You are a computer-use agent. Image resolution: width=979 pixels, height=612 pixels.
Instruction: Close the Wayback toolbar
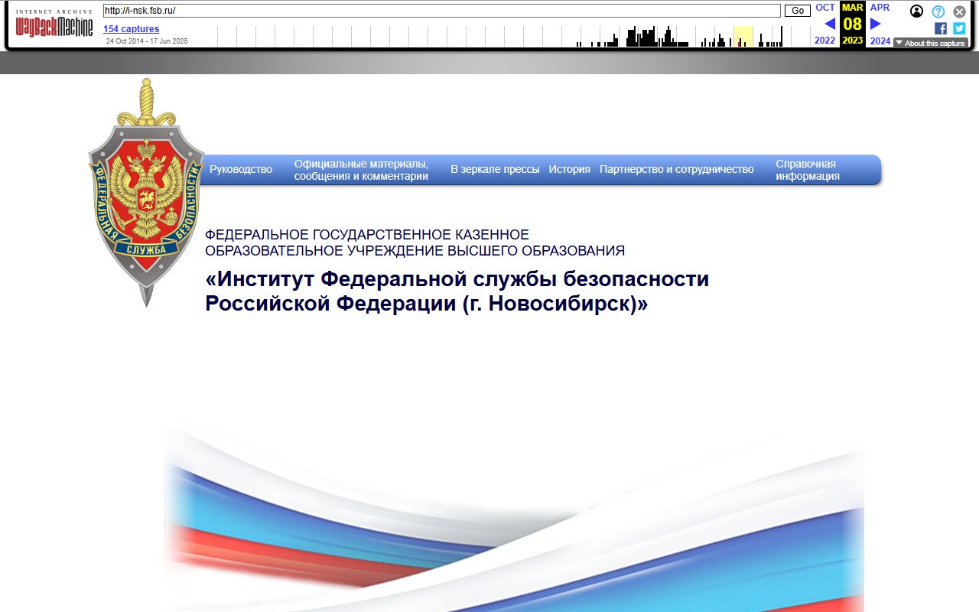coord(959,11)
